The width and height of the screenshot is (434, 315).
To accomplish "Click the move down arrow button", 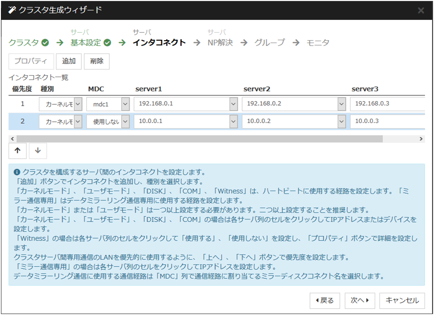I will (38, 150).
